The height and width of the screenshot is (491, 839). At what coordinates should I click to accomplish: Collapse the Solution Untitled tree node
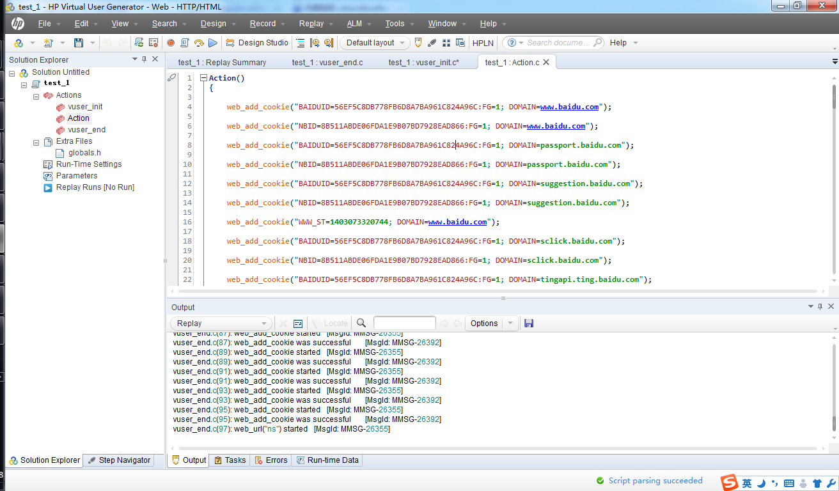[12, 73]
